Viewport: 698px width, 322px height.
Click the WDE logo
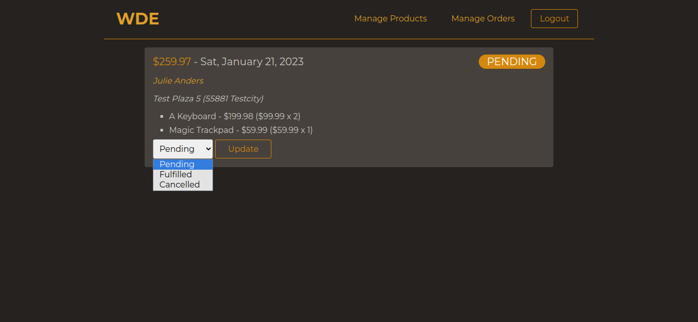(x=137, y=19)
